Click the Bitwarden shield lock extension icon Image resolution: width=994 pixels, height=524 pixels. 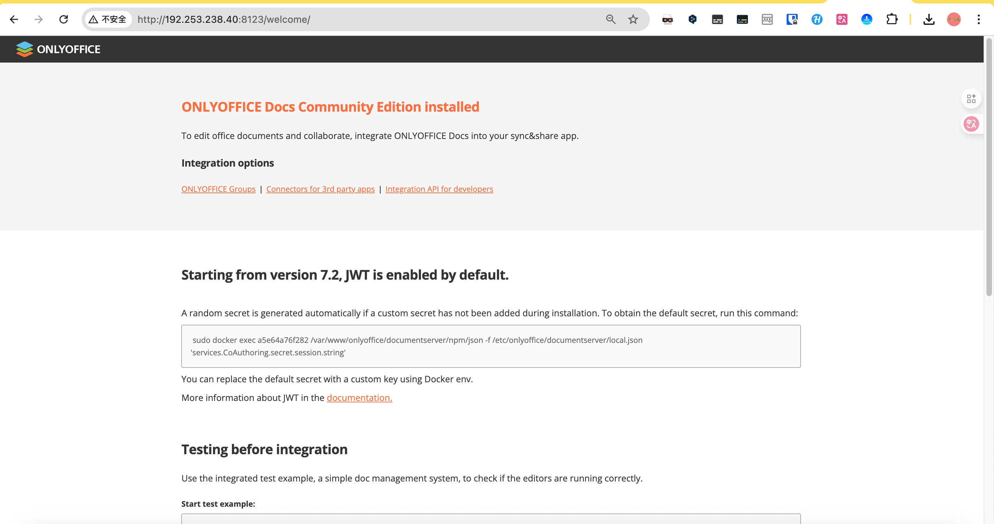pyautogui.click(x=792, y=19)
